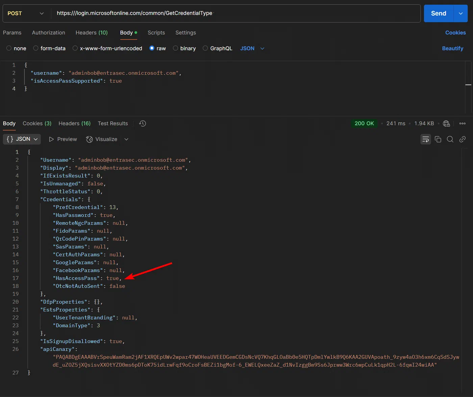Search the response body with magnifier icon
This screenshot has height=397, width=473.
click(450, 139)
